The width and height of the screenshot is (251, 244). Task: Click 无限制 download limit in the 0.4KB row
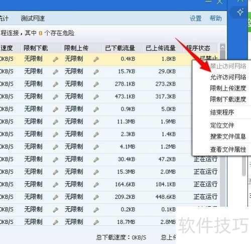(x=33, y=59)
